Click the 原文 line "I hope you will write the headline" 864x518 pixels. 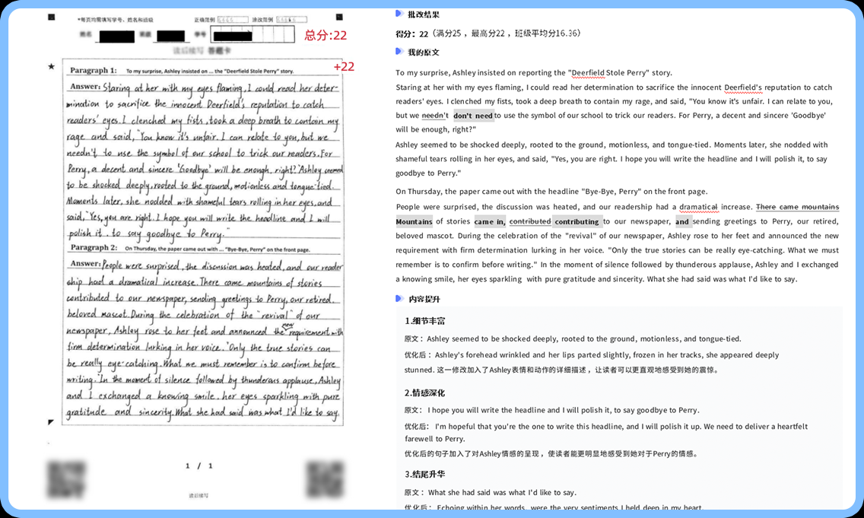(551, 411)
